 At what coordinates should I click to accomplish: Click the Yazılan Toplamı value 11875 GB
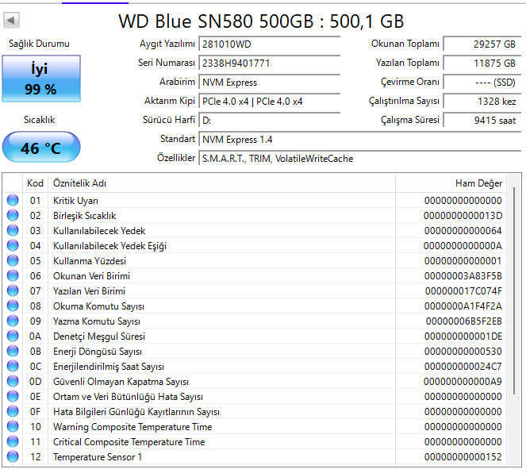482,63
